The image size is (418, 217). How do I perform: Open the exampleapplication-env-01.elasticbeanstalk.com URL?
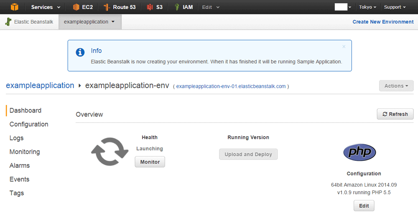[231, 86]
